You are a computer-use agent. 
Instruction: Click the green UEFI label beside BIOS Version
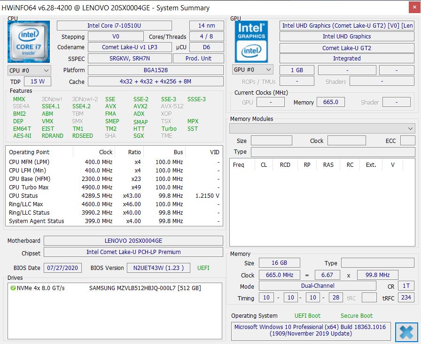(x=203, y=268)
